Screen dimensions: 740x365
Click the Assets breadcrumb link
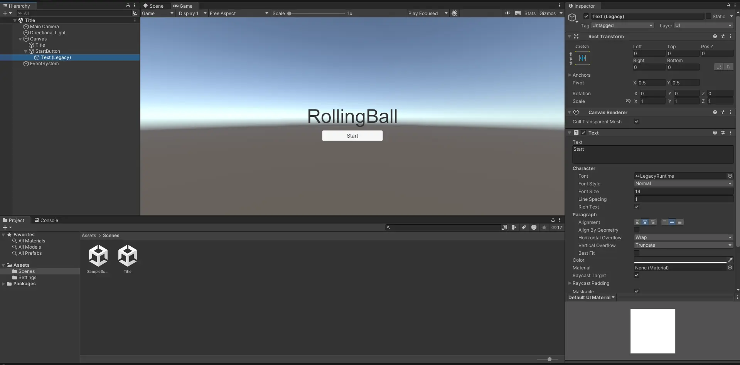(89, 235)
